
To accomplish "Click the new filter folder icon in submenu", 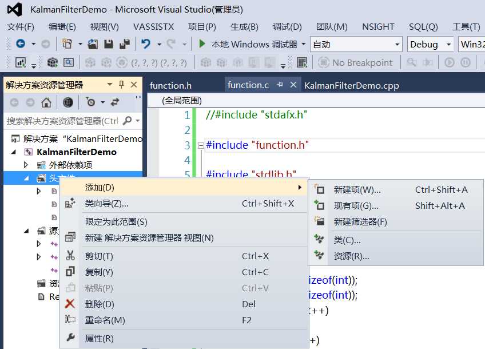I will 319,221.
